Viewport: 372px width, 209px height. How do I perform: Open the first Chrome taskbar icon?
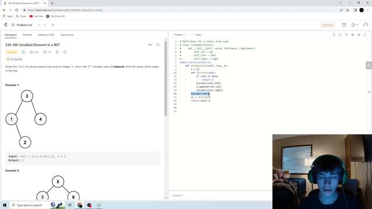pyautogui.click(x=80, y=205)
